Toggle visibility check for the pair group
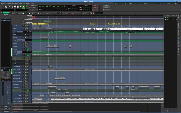The height and width of the screenshot is (113, 181). tap(172, 18)
